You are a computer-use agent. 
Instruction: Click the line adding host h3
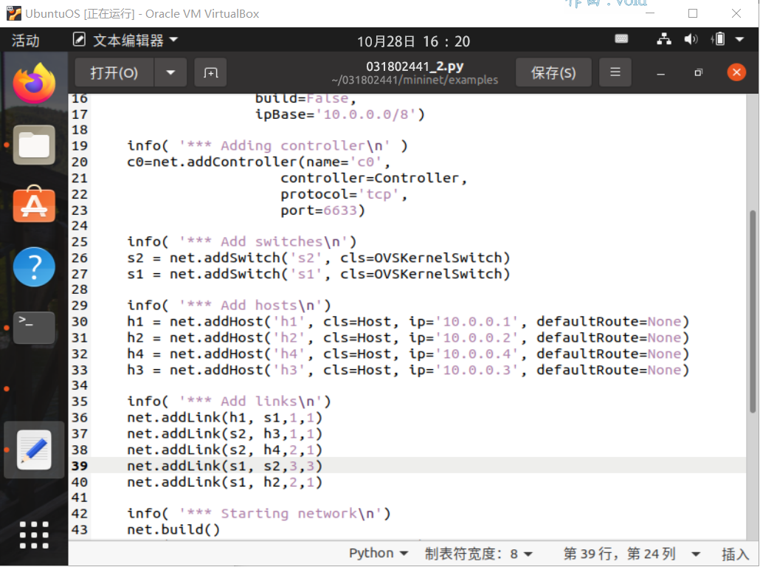click(x=408, y=370)
